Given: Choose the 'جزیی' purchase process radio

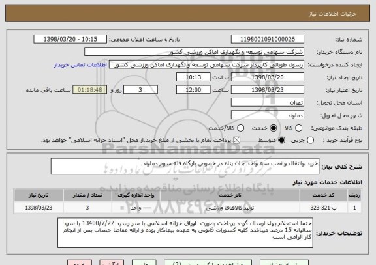Looking at the screenshot, I should click(x=310, y=141).
